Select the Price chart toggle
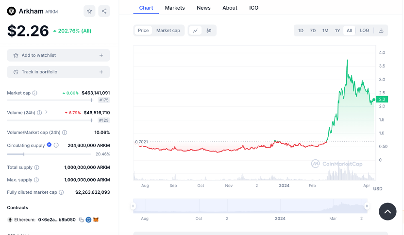This screenshot has width=404, height=235. pos(143,31)
